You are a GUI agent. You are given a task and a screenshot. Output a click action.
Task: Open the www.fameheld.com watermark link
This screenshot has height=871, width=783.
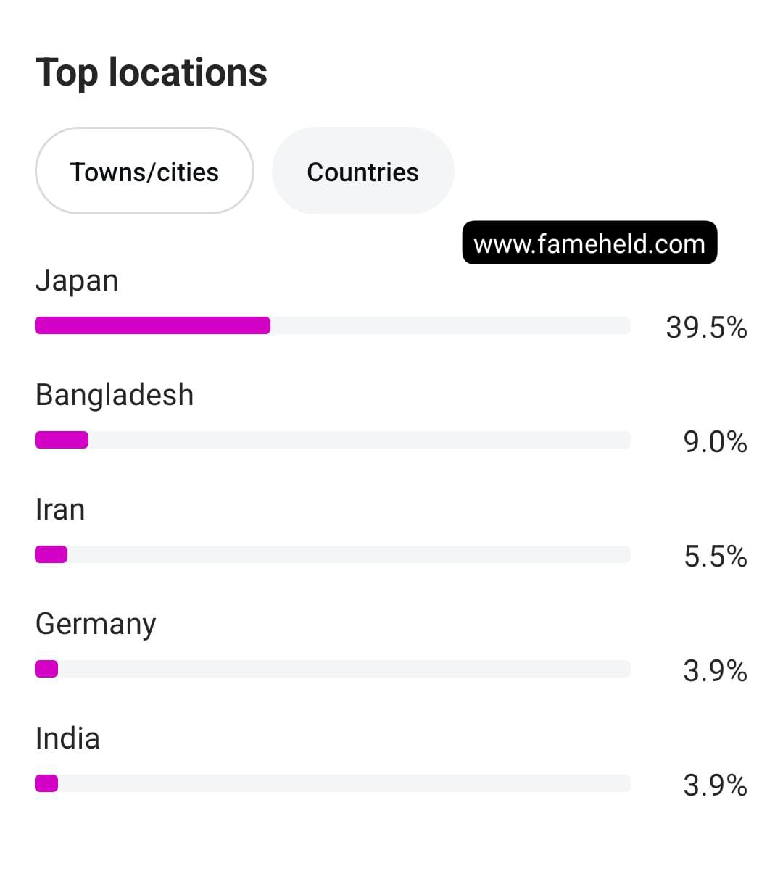(x=589, y=243)
